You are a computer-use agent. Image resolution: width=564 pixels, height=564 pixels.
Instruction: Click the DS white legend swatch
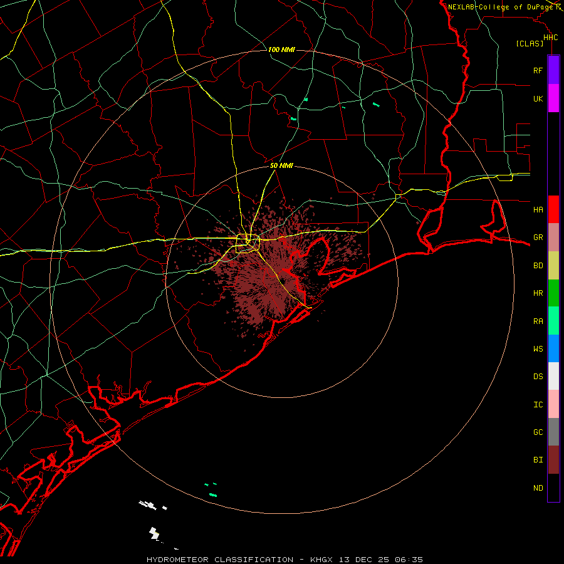click(553, 376)
